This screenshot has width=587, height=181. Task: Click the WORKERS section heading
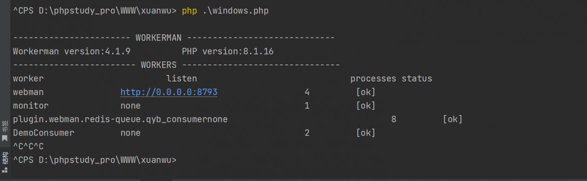(x=159, y=65)
